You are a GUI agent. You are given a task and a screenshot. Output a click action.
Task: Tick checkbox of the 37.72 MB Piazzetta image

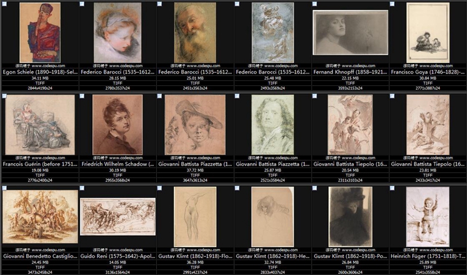tap(159, 96)
